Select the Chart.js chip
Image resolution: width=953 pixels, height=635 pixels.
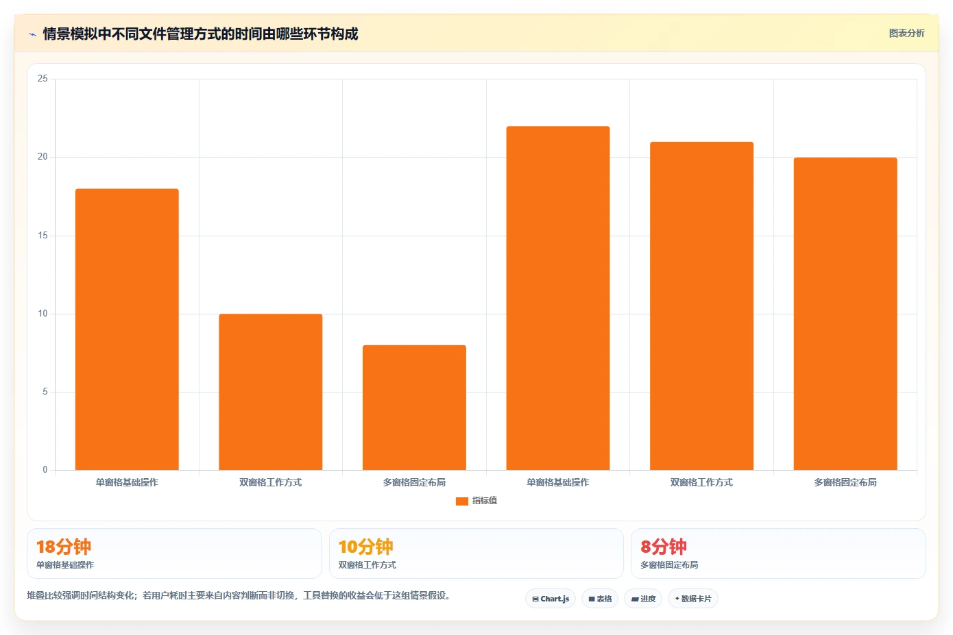pyautogui.click(x=551, y=599)
